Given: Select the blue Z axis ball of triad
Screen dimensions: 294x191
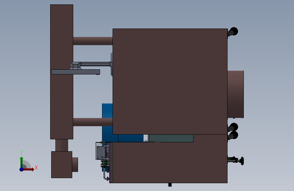Looking at the screenshot, I should 21,169.
